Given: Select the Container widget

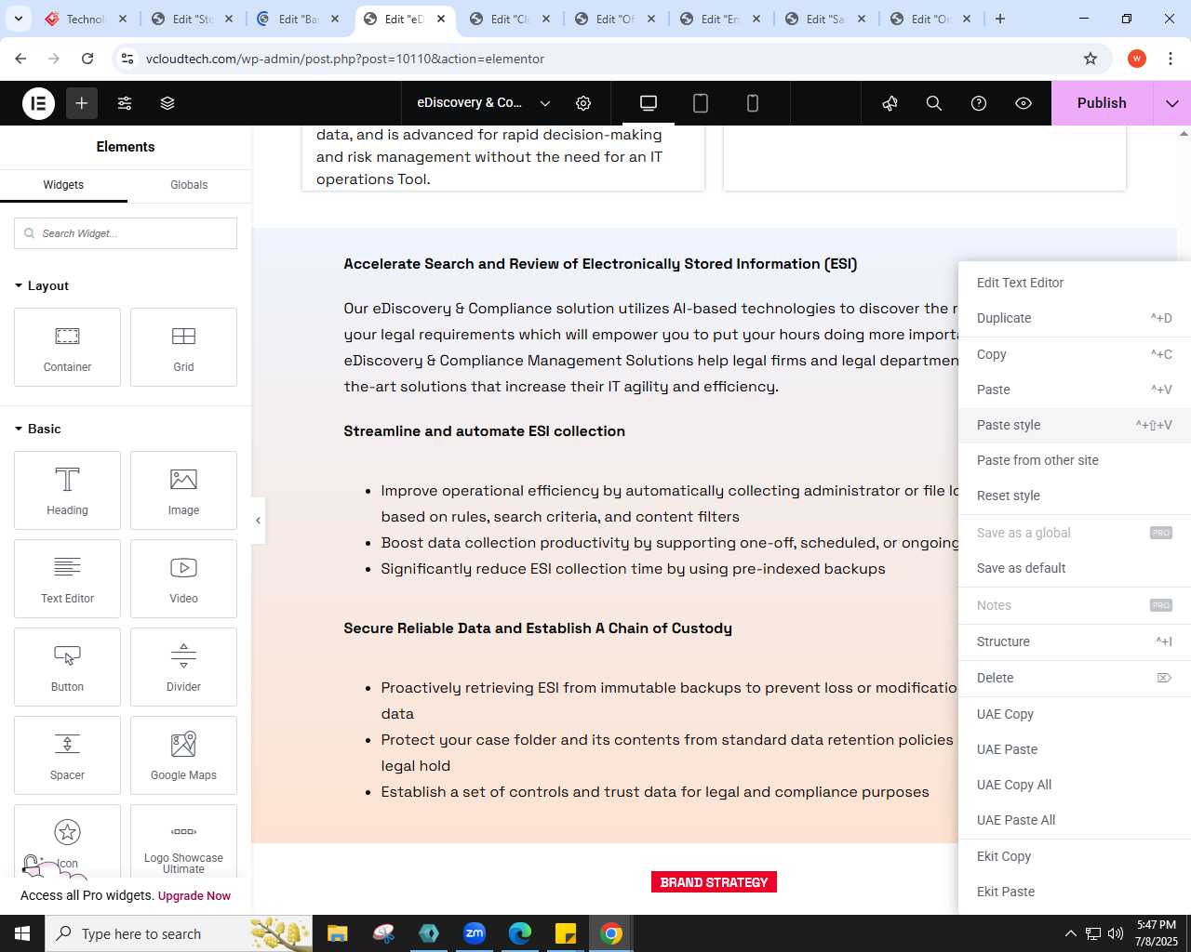Looking at the screenshot, I should (67, 347).
